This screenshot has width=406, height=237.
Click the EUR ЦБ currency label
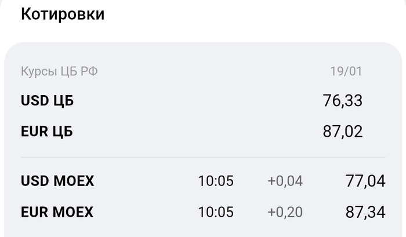[x=47, y=131]
